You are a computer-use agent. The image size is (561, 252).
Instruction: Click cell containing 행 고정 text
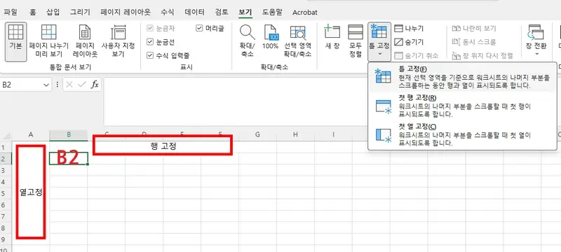tap(163, 147)
